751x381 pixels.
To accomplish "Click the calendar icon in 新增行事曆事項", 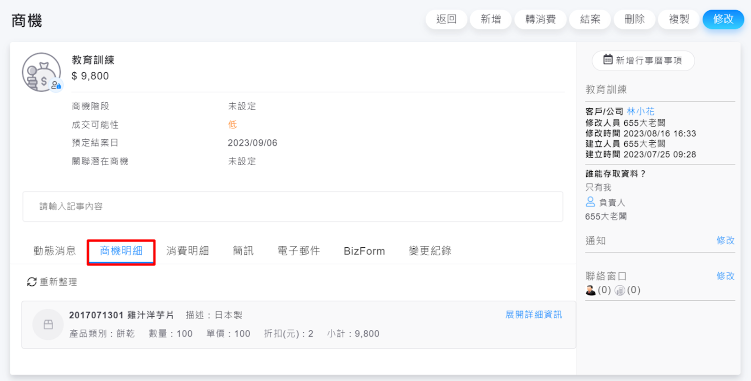I will pos(608,60).
